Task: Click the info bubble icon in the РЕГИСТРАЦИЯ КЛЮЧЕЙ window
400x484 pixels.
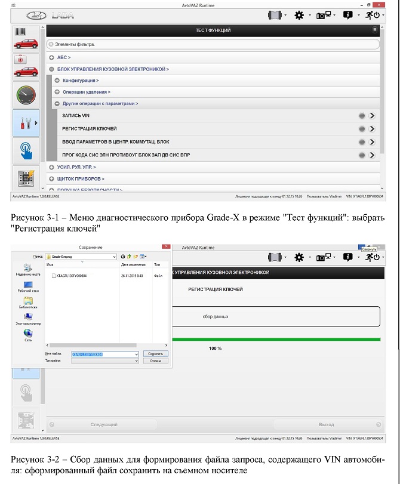Action: tap(348, 257)
